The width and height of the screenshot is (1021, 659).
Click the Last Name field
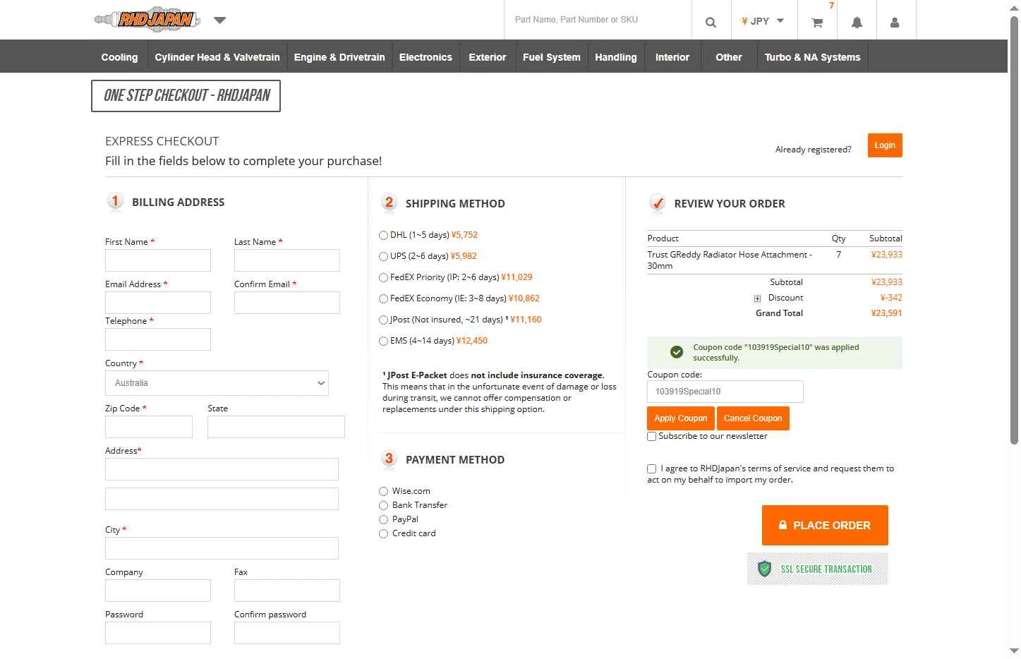(x=287, y=260)
